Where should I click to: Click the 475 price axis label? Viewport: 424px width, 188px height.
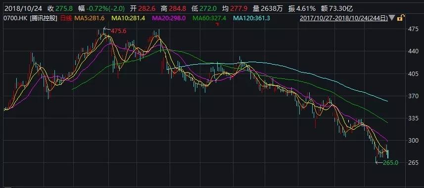point(414,30)
